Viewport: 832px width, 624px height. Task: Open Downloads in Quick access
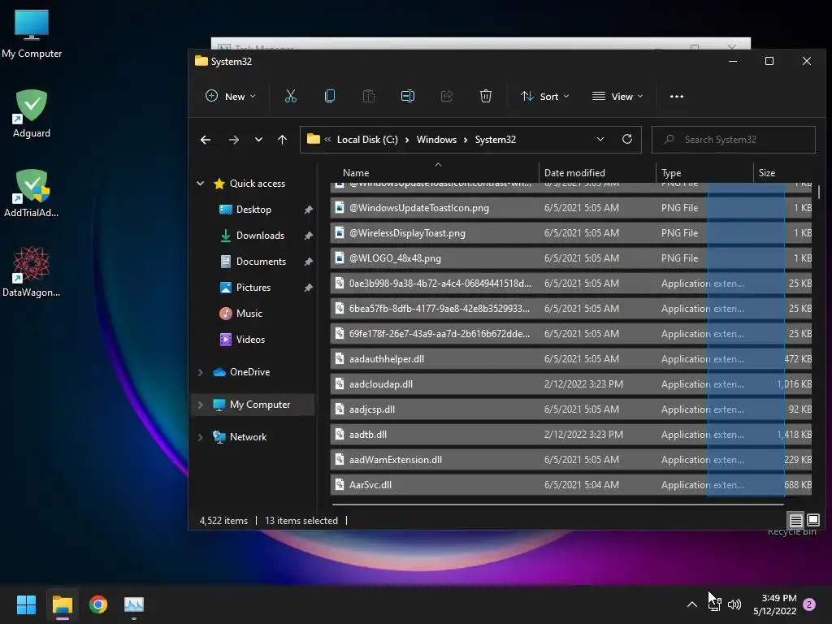[x=260, y=236]
